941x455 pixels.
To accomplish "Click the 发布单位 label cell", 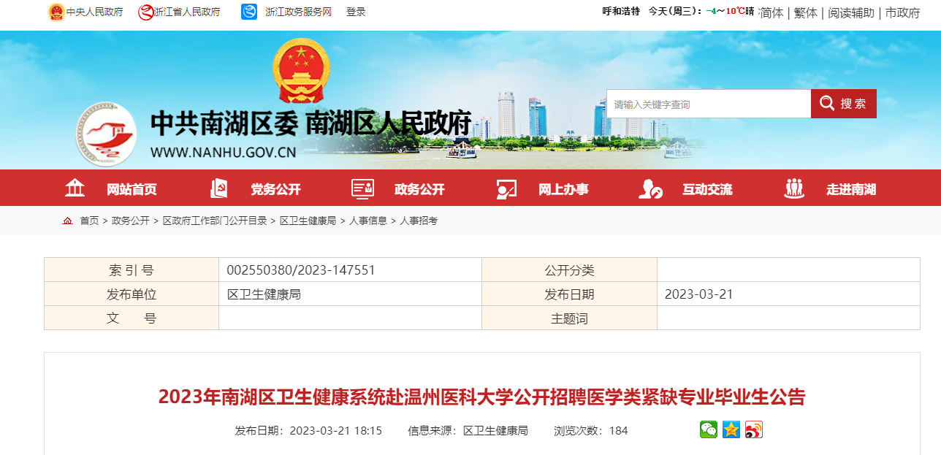I will [x=132, y=294].
